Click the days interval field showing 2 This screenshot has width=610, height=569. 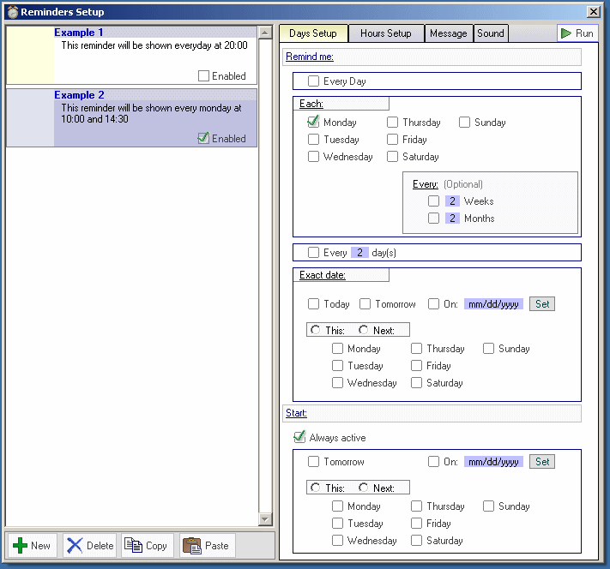[359, 253]
